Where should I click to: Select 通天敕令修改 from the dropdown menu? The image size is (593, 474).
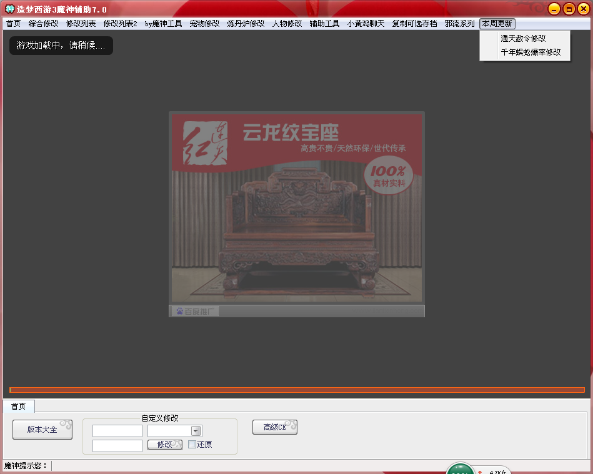(x=523, y=38)
